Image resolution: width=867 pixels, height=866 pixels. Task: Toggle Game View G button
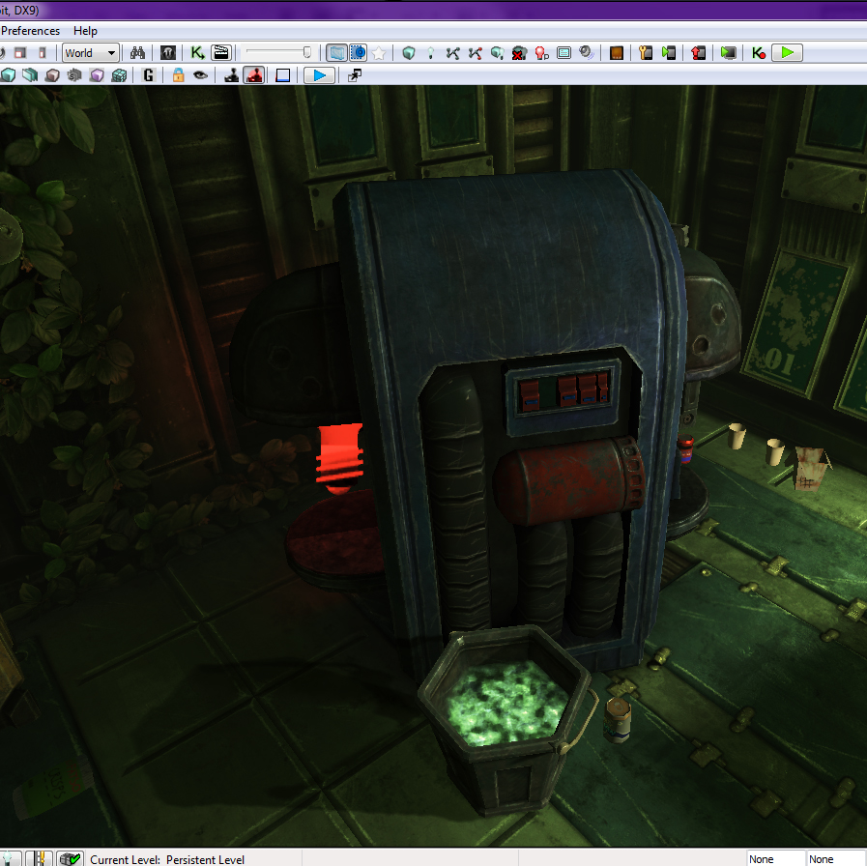pos(148,75)
